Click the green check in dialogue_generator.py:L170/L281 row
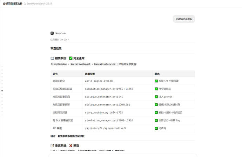 156,104
